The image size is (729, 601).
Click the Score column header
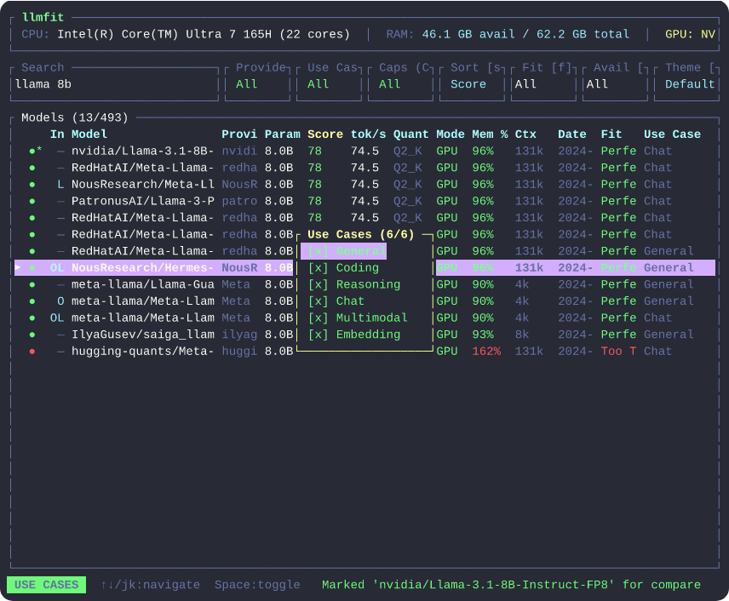(324, 135)
